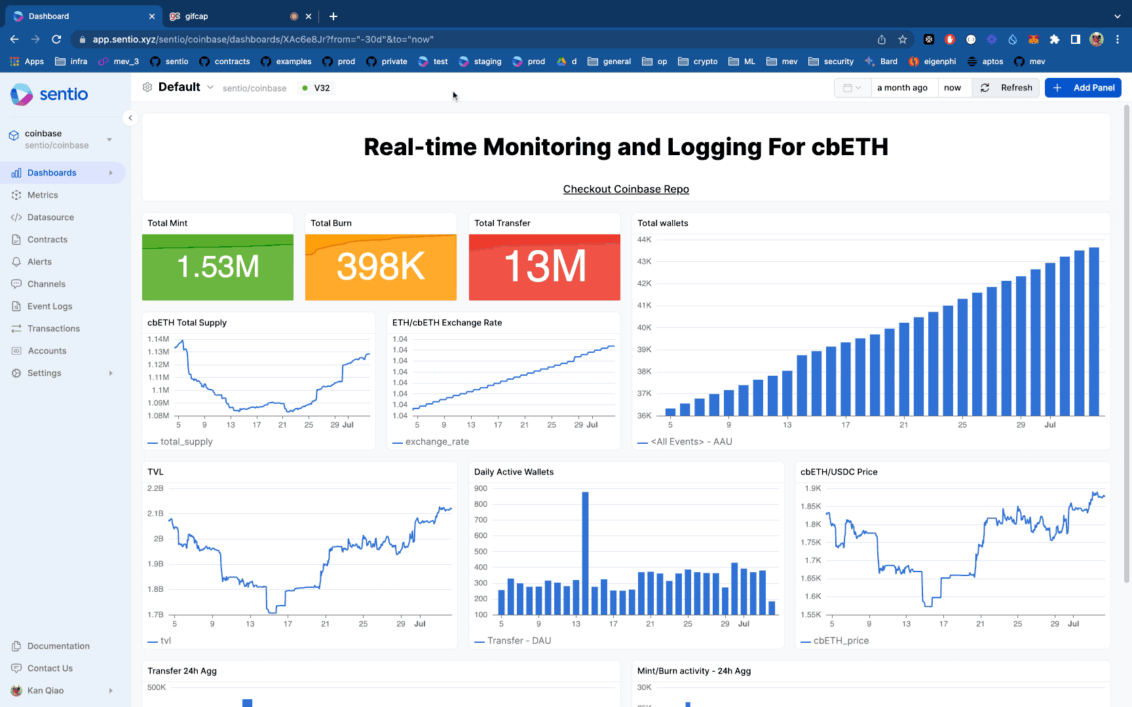Open the security bookmarks folder
1132x707 pixels.
(x=831, y=62)
